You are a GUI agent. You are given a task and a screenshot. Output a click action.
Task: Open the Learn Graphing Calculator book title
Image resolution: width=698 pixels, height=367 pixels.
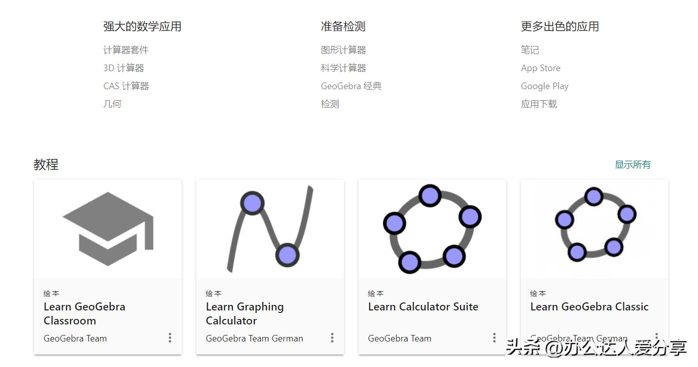pos(245,313)
